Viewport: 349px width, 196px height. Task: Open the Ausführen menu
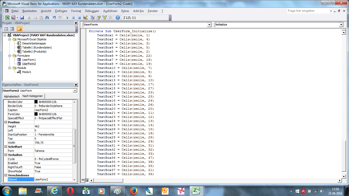(110, 11)
